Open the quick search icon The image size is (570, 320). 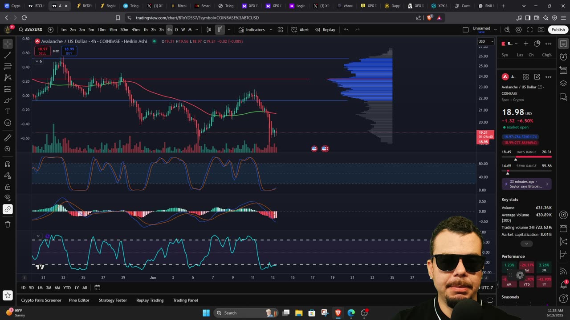(507, 30)
